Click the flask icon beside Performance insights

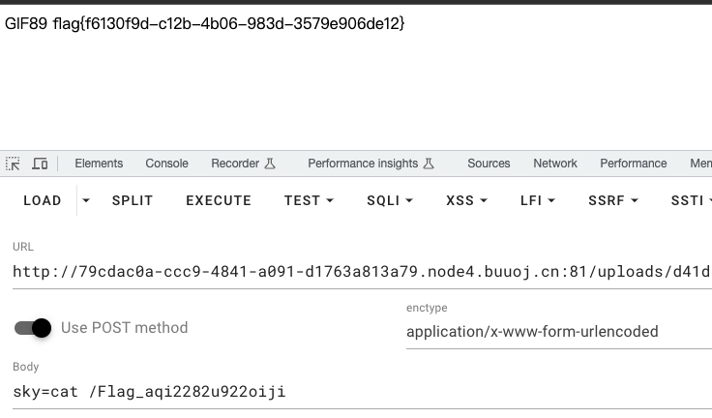(429, 164)
